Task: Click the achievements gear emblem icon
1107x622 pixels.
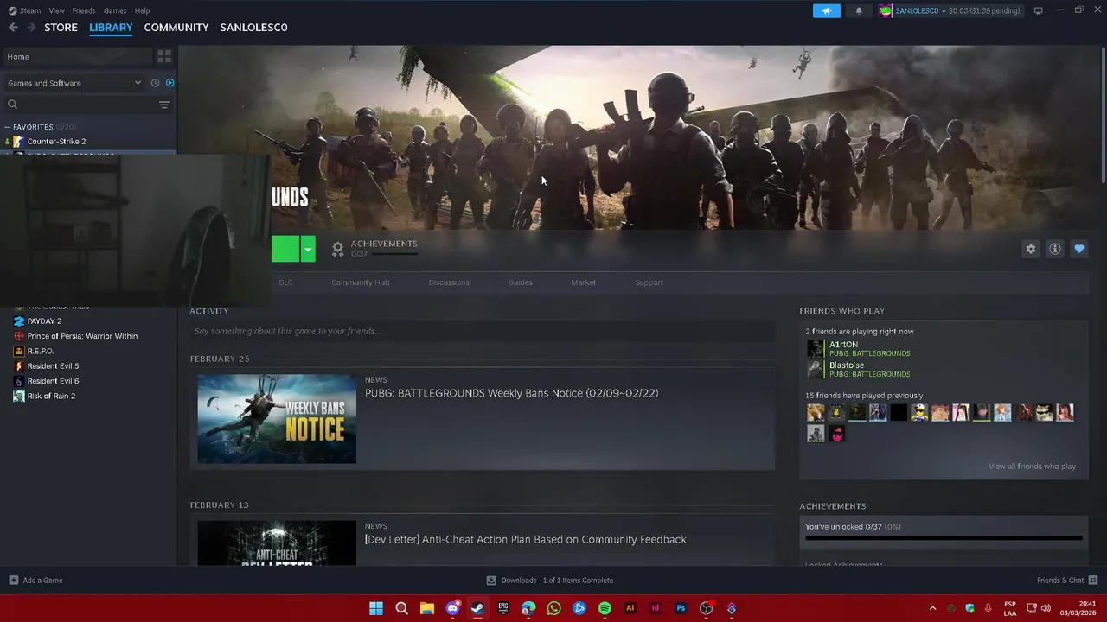Action: click(x=337, y=249)
